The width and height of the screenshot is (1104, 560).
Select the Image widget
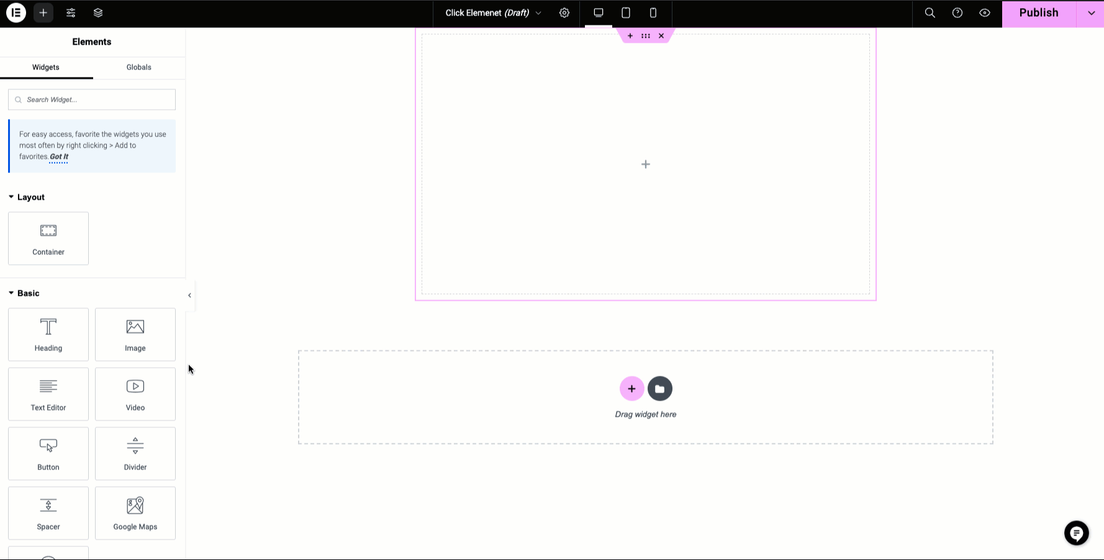[135, 334]
